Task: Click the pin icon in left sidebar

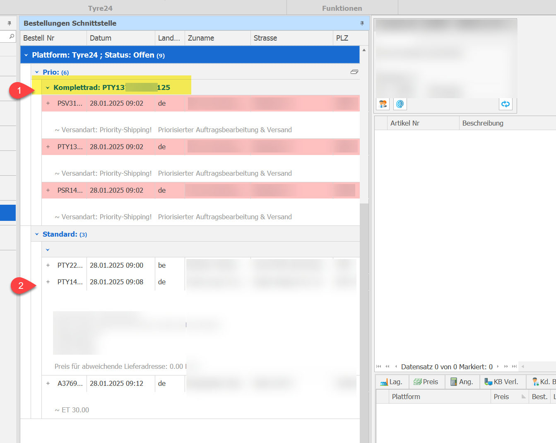Action: tap(9, 23)
